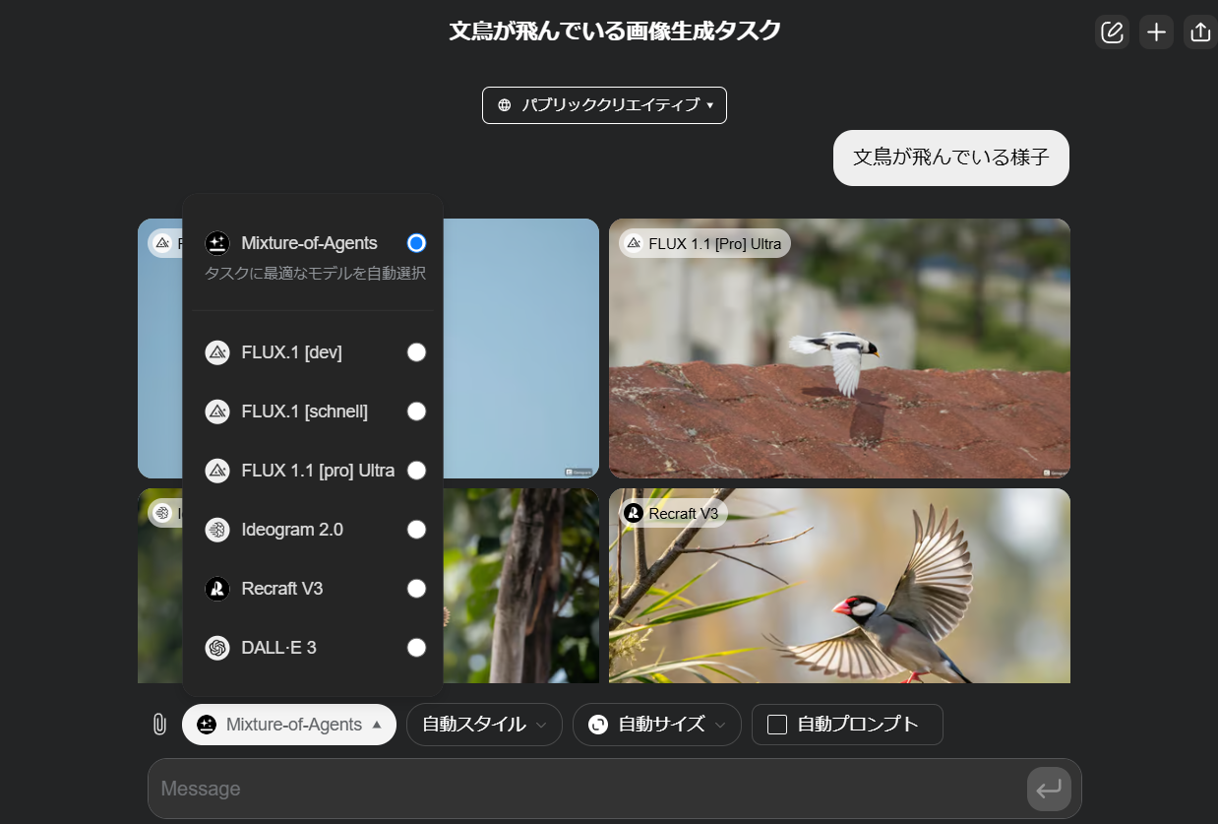1218x824 pixels.
Task: Click the plus icon at top right
Action: click(1156, 32)
